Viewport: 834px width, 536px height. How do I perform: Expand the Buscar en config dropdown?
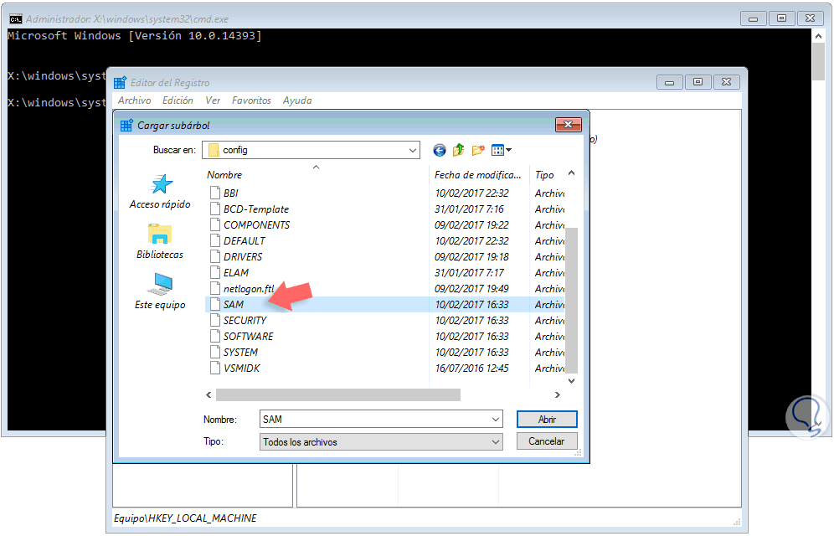click(x=412, y=151)
